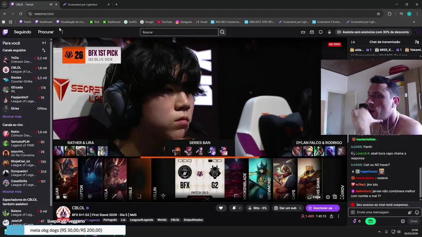
Task: Expand Dar um sub chevron
Action: click(300, 208)
